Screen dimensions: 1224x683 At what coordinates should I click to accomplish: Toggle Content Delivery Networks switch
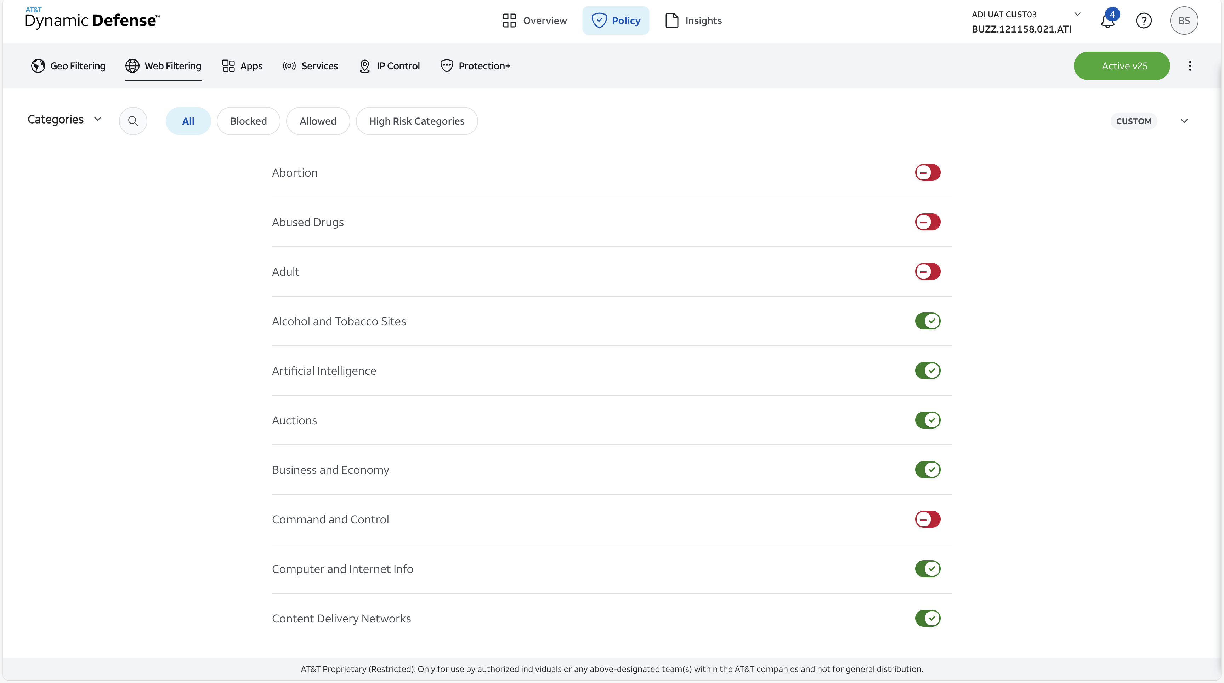click(928, 618)
